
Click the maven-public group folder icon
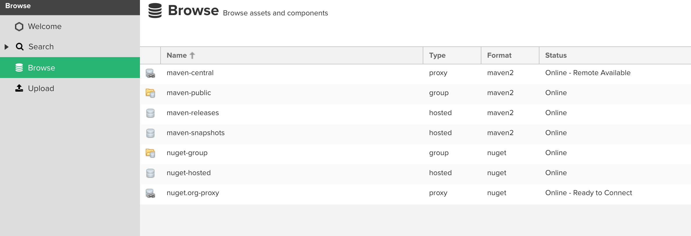(x=150, y=93)
